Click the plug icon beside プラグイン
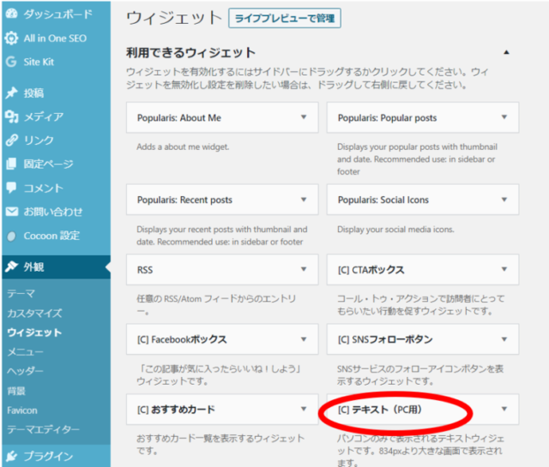Viewport: 549px width, 467px height. click(x=11, y=456)
